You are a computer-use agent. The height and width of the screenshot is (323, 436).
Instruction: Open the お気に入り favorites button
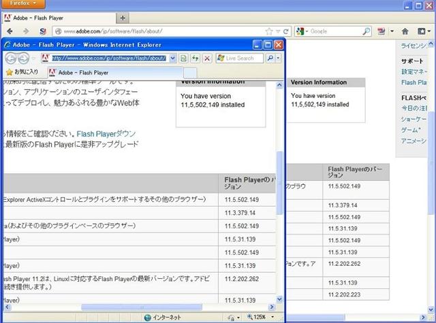click(x=22, y=72)
